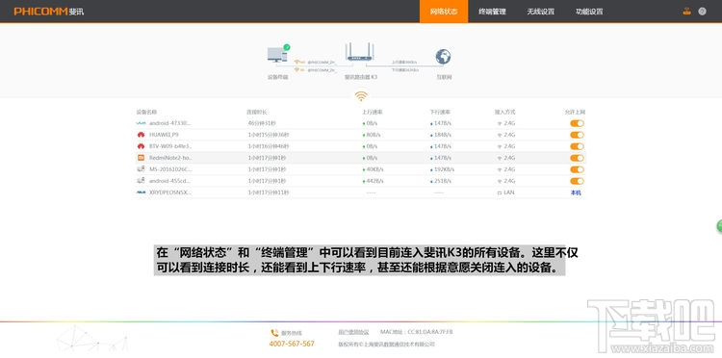
Task: Click the green check badge on devices
Action: coord(287,47)
